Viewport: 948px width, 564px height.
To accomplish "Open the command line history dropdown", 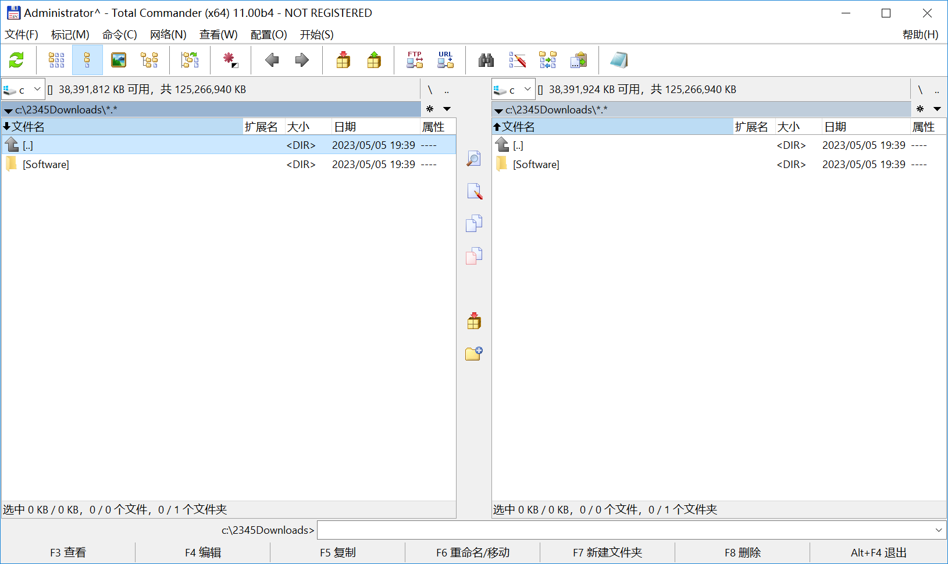I will point(938,530).
